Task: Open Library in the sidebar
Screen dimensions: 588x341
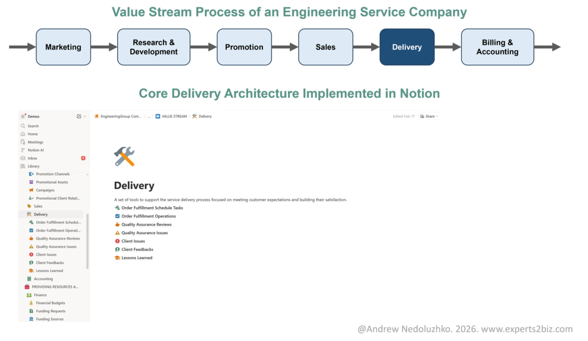Action: 33,166
